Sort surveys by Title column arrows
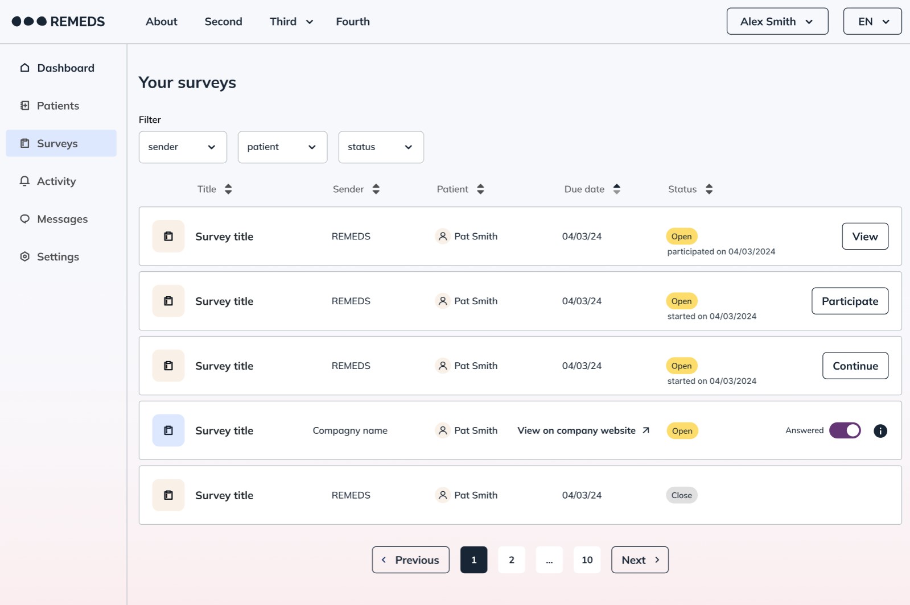 228,189
